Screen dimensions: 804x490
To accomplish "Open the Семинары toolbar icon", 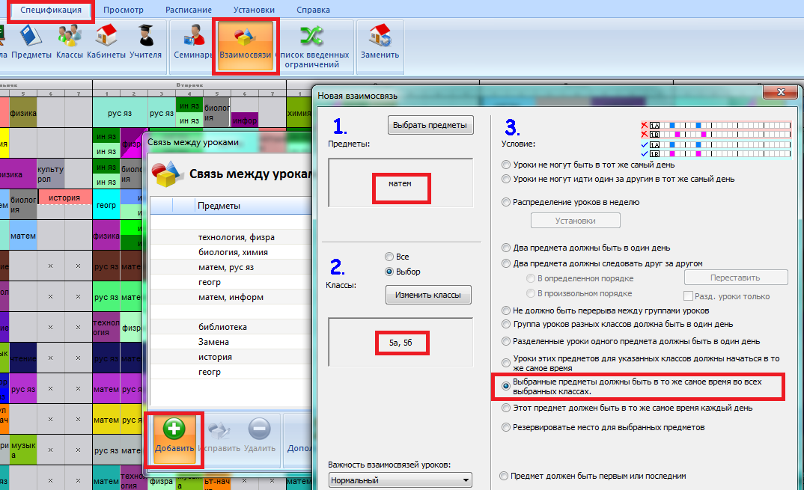I will [192, 42].
